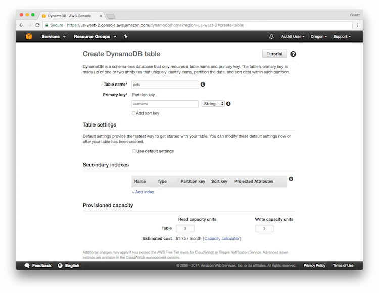Open the pin shortcuts icon in navbar
This screenshot has height=293, width=379.
point(126,36)
